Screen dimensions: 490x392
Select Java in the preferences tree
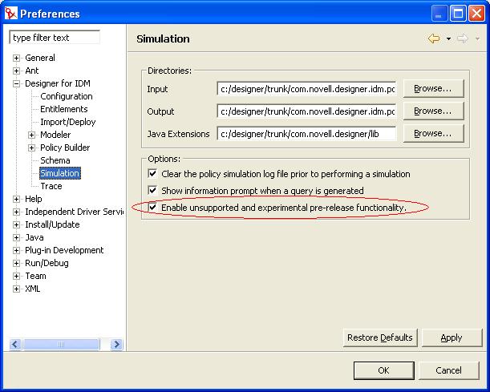[34, 237]
